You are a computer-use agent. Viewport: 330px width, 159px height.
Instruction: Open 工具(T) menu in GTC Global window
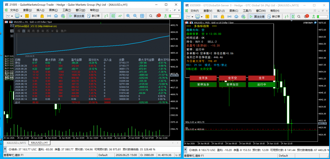pyautogui.click(x=247, y=11)
